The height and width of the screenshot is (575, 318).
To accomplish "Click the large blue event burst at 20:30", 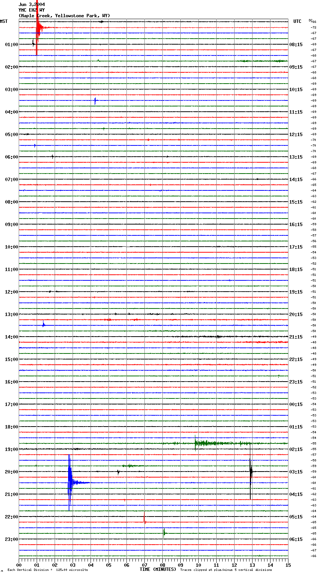I will 70,482.
